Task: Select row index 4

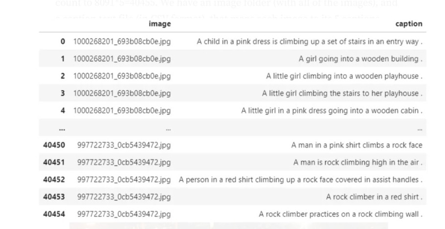Action: [63, 111]
